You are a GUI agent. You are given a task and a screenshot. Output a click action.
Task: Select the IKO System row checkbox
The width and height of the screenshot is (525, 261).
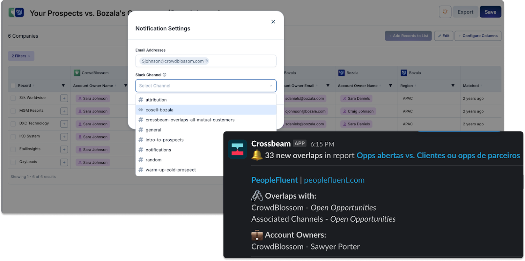click(13, 136)
